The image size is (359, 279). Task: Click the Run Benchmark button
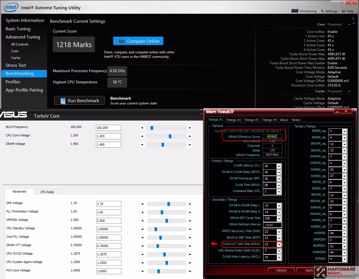pos(79,100)
